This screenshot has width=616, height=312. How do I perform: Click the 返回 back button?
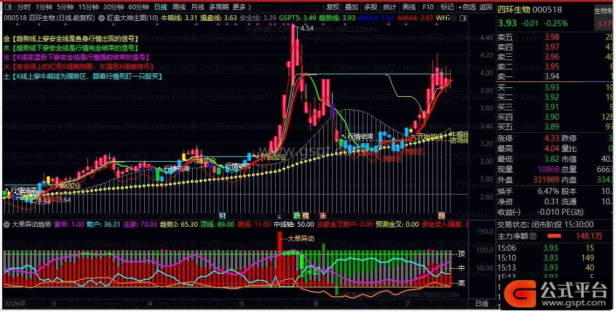tap(486, 7)
